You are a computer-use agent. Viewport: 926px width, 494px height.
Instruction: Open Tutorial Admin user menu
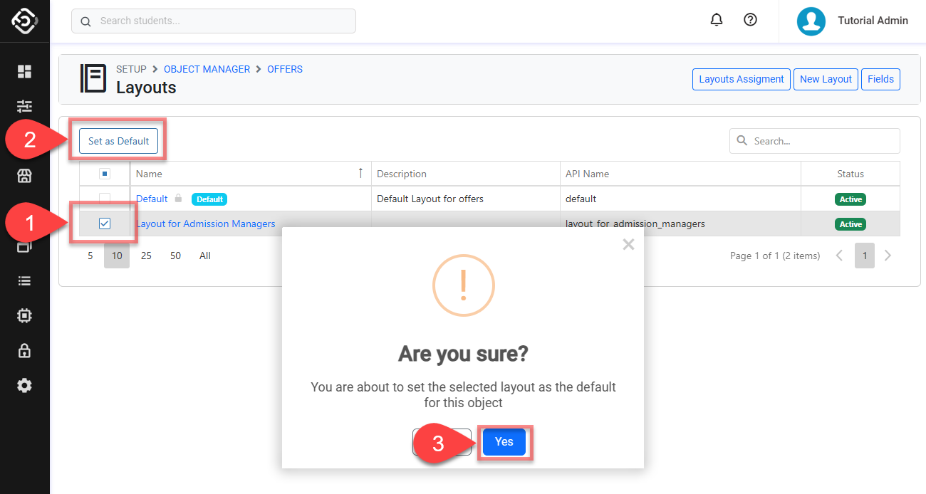coord(853,21)
